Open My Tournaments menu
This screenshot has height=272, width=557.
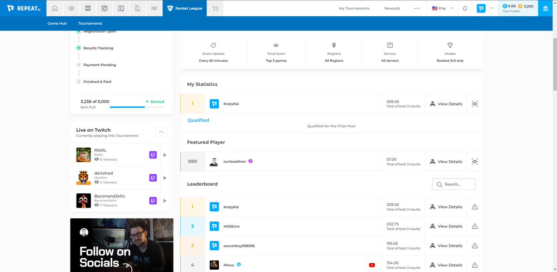[354, 8]
